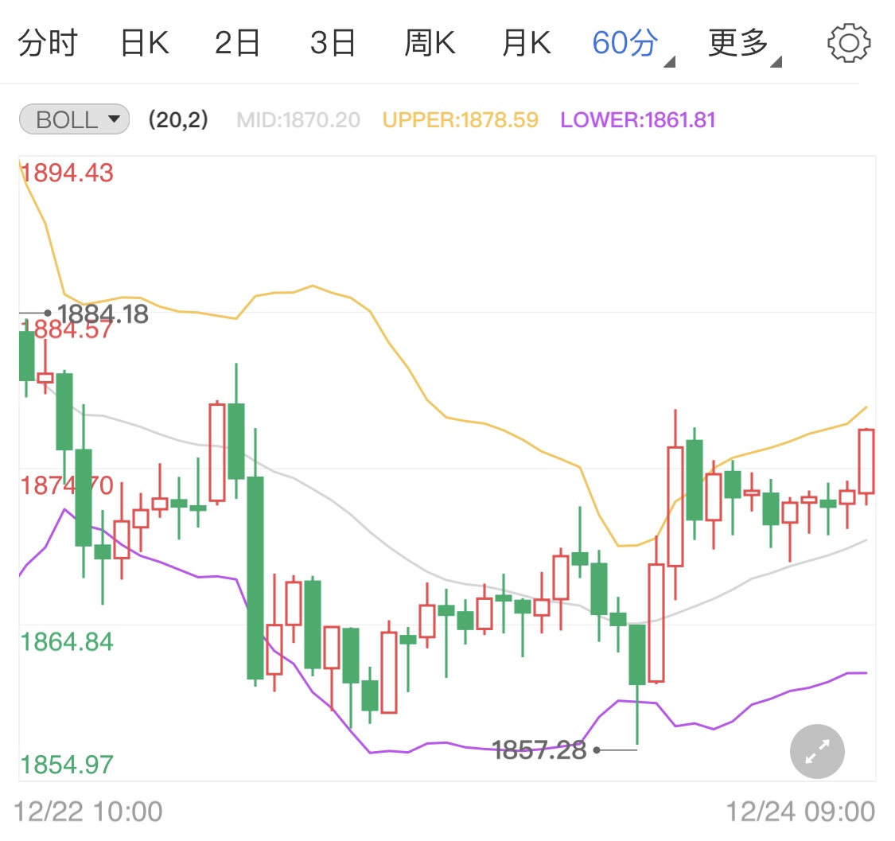Click UPPER:1878.59 indicator value

(x=460, y=120)
